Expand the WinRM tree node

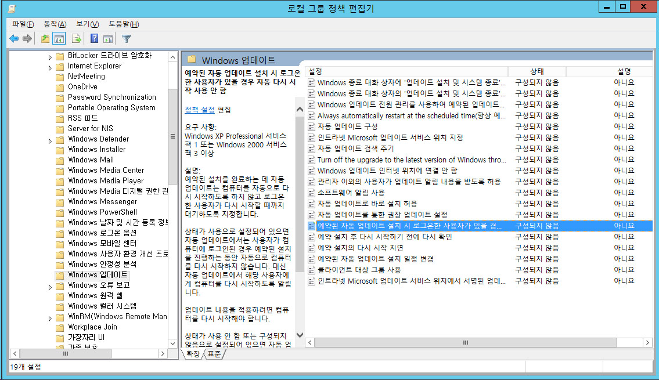[50, 319]
